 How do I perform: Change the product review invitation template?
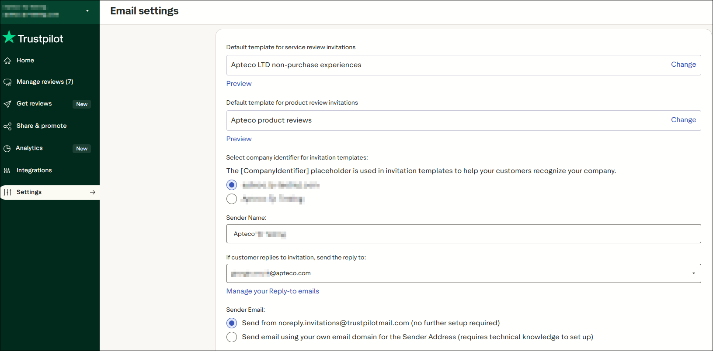pyautogui.click(x=683, y=120)
